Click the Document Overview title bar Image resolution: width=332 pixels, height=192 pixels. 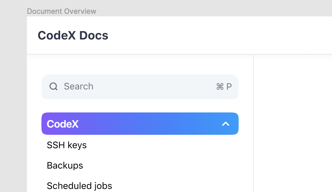pyautogui.click(x=61, y=11)
